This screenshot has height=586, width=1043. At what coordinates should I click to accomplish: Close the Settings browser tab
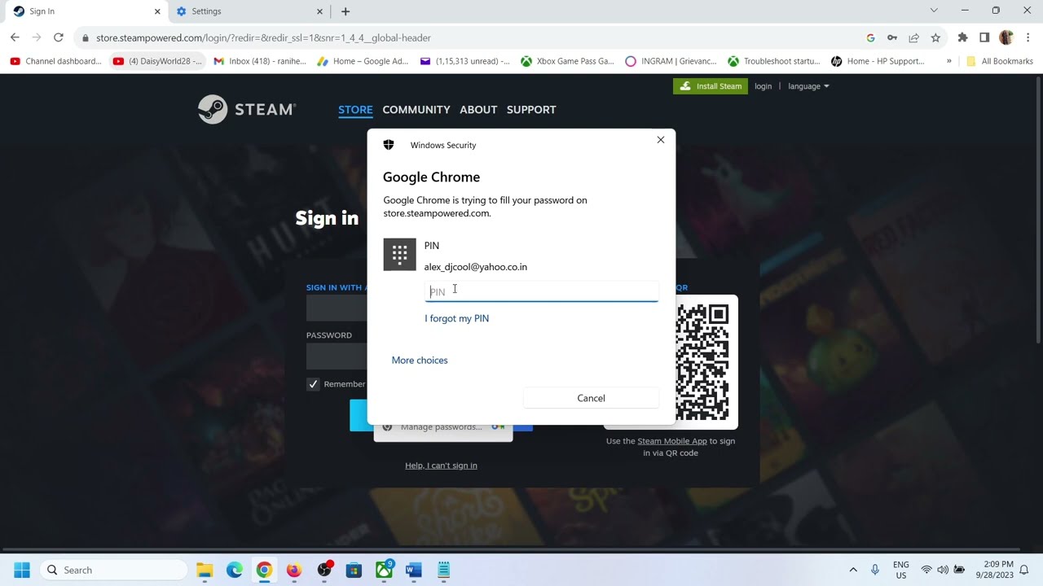tap(320, 11)
